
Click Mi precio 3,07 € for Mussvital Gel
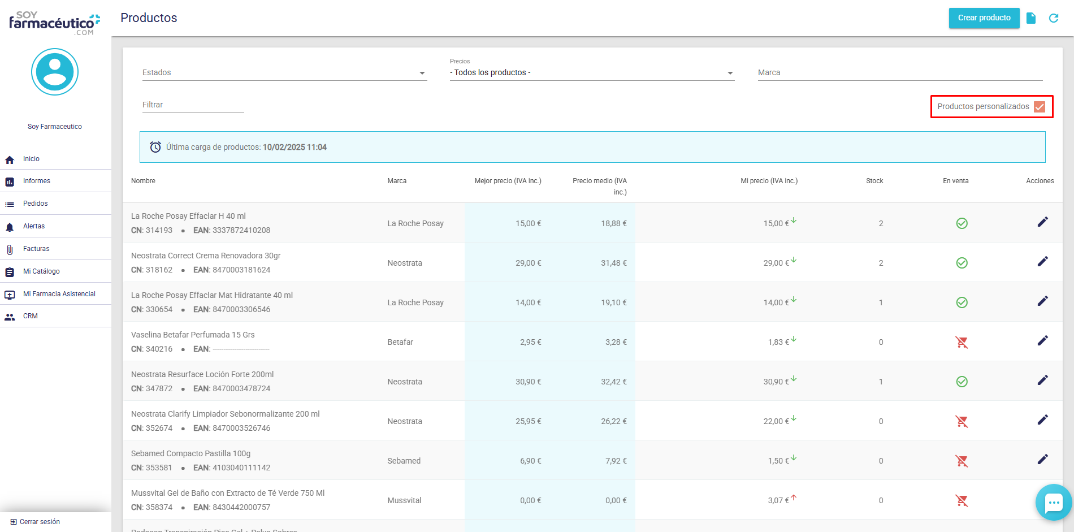(778, 500)
